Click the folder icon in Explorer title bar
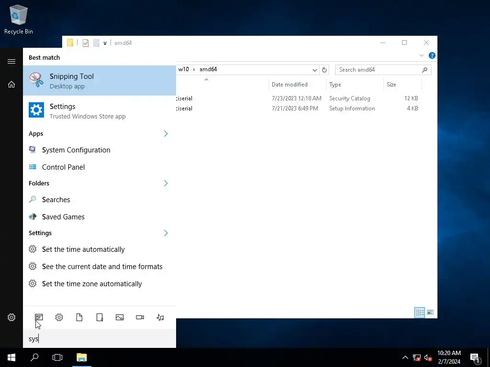This screenshot has width=490, height=367. click(70, 43)
